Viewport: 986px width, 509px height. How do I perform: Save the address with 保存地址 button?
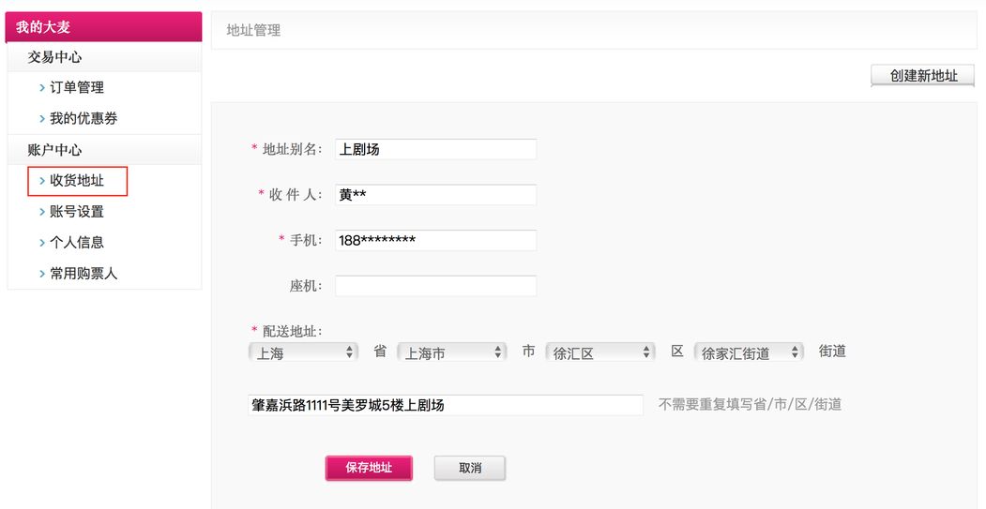coord(369,468)
